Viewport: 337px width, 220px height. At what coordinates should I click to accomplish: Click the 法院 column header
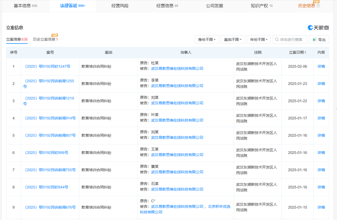tap(258, 52)
